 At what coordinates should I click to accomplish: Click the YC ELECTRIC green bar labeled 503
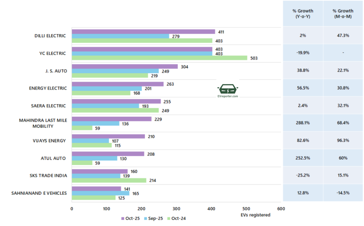coord(159,58)
